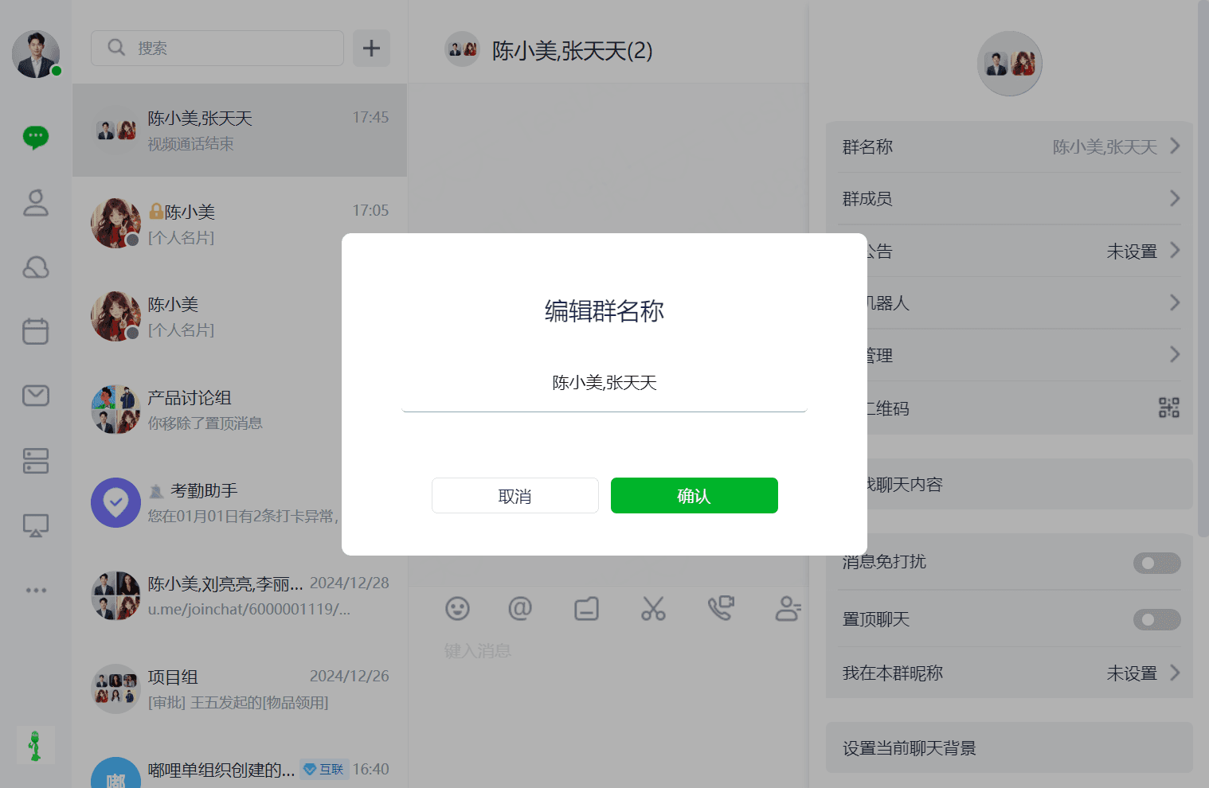Click the 确认 button
The width and height of the screenshot is (1209, 788).
click(x=694, y=496)
